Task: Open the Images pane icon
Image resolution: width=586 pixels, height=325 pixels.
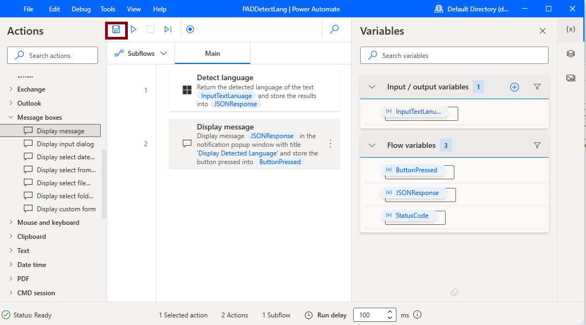Action: (x=570, y=77)
